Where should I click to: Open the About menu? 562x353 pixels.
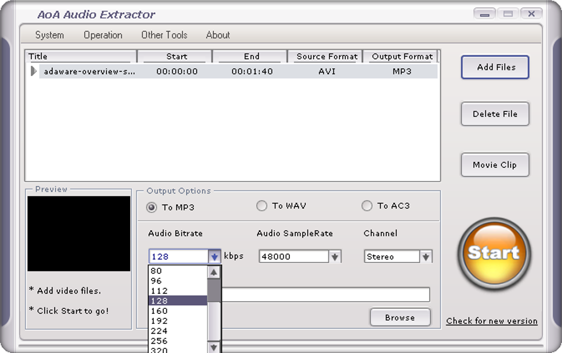(x=218, y=35)
